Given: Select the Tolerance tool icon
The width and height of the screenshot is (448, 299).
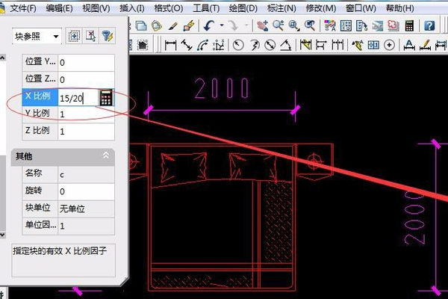Looking at the screenshot, I should coord(373,45).
